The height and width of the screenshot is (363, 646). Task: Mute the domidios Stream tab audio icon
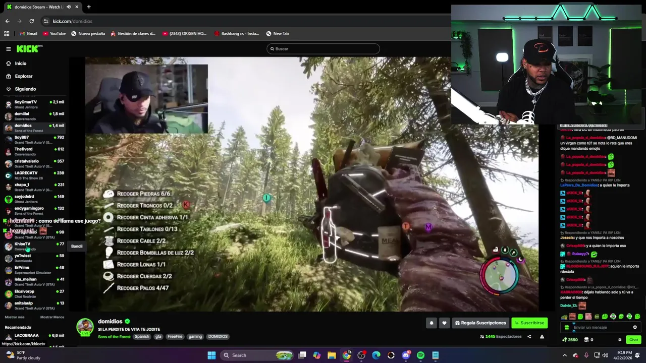[68, 7]
